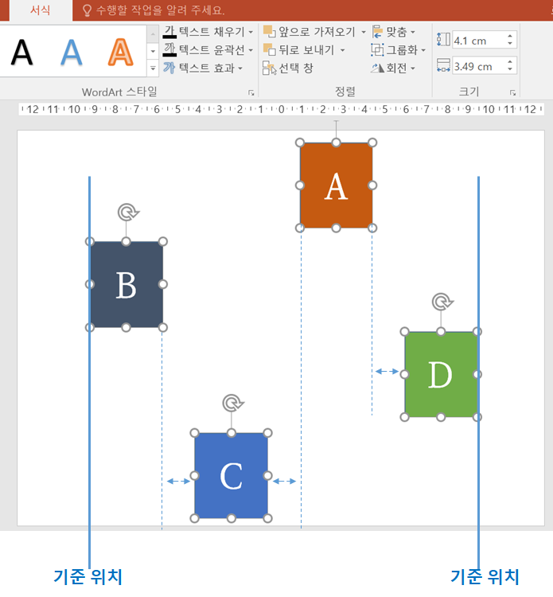553x597 pixels.
Task: Click the shape height field 4.1 cm
Action: [x=479, y=41]
